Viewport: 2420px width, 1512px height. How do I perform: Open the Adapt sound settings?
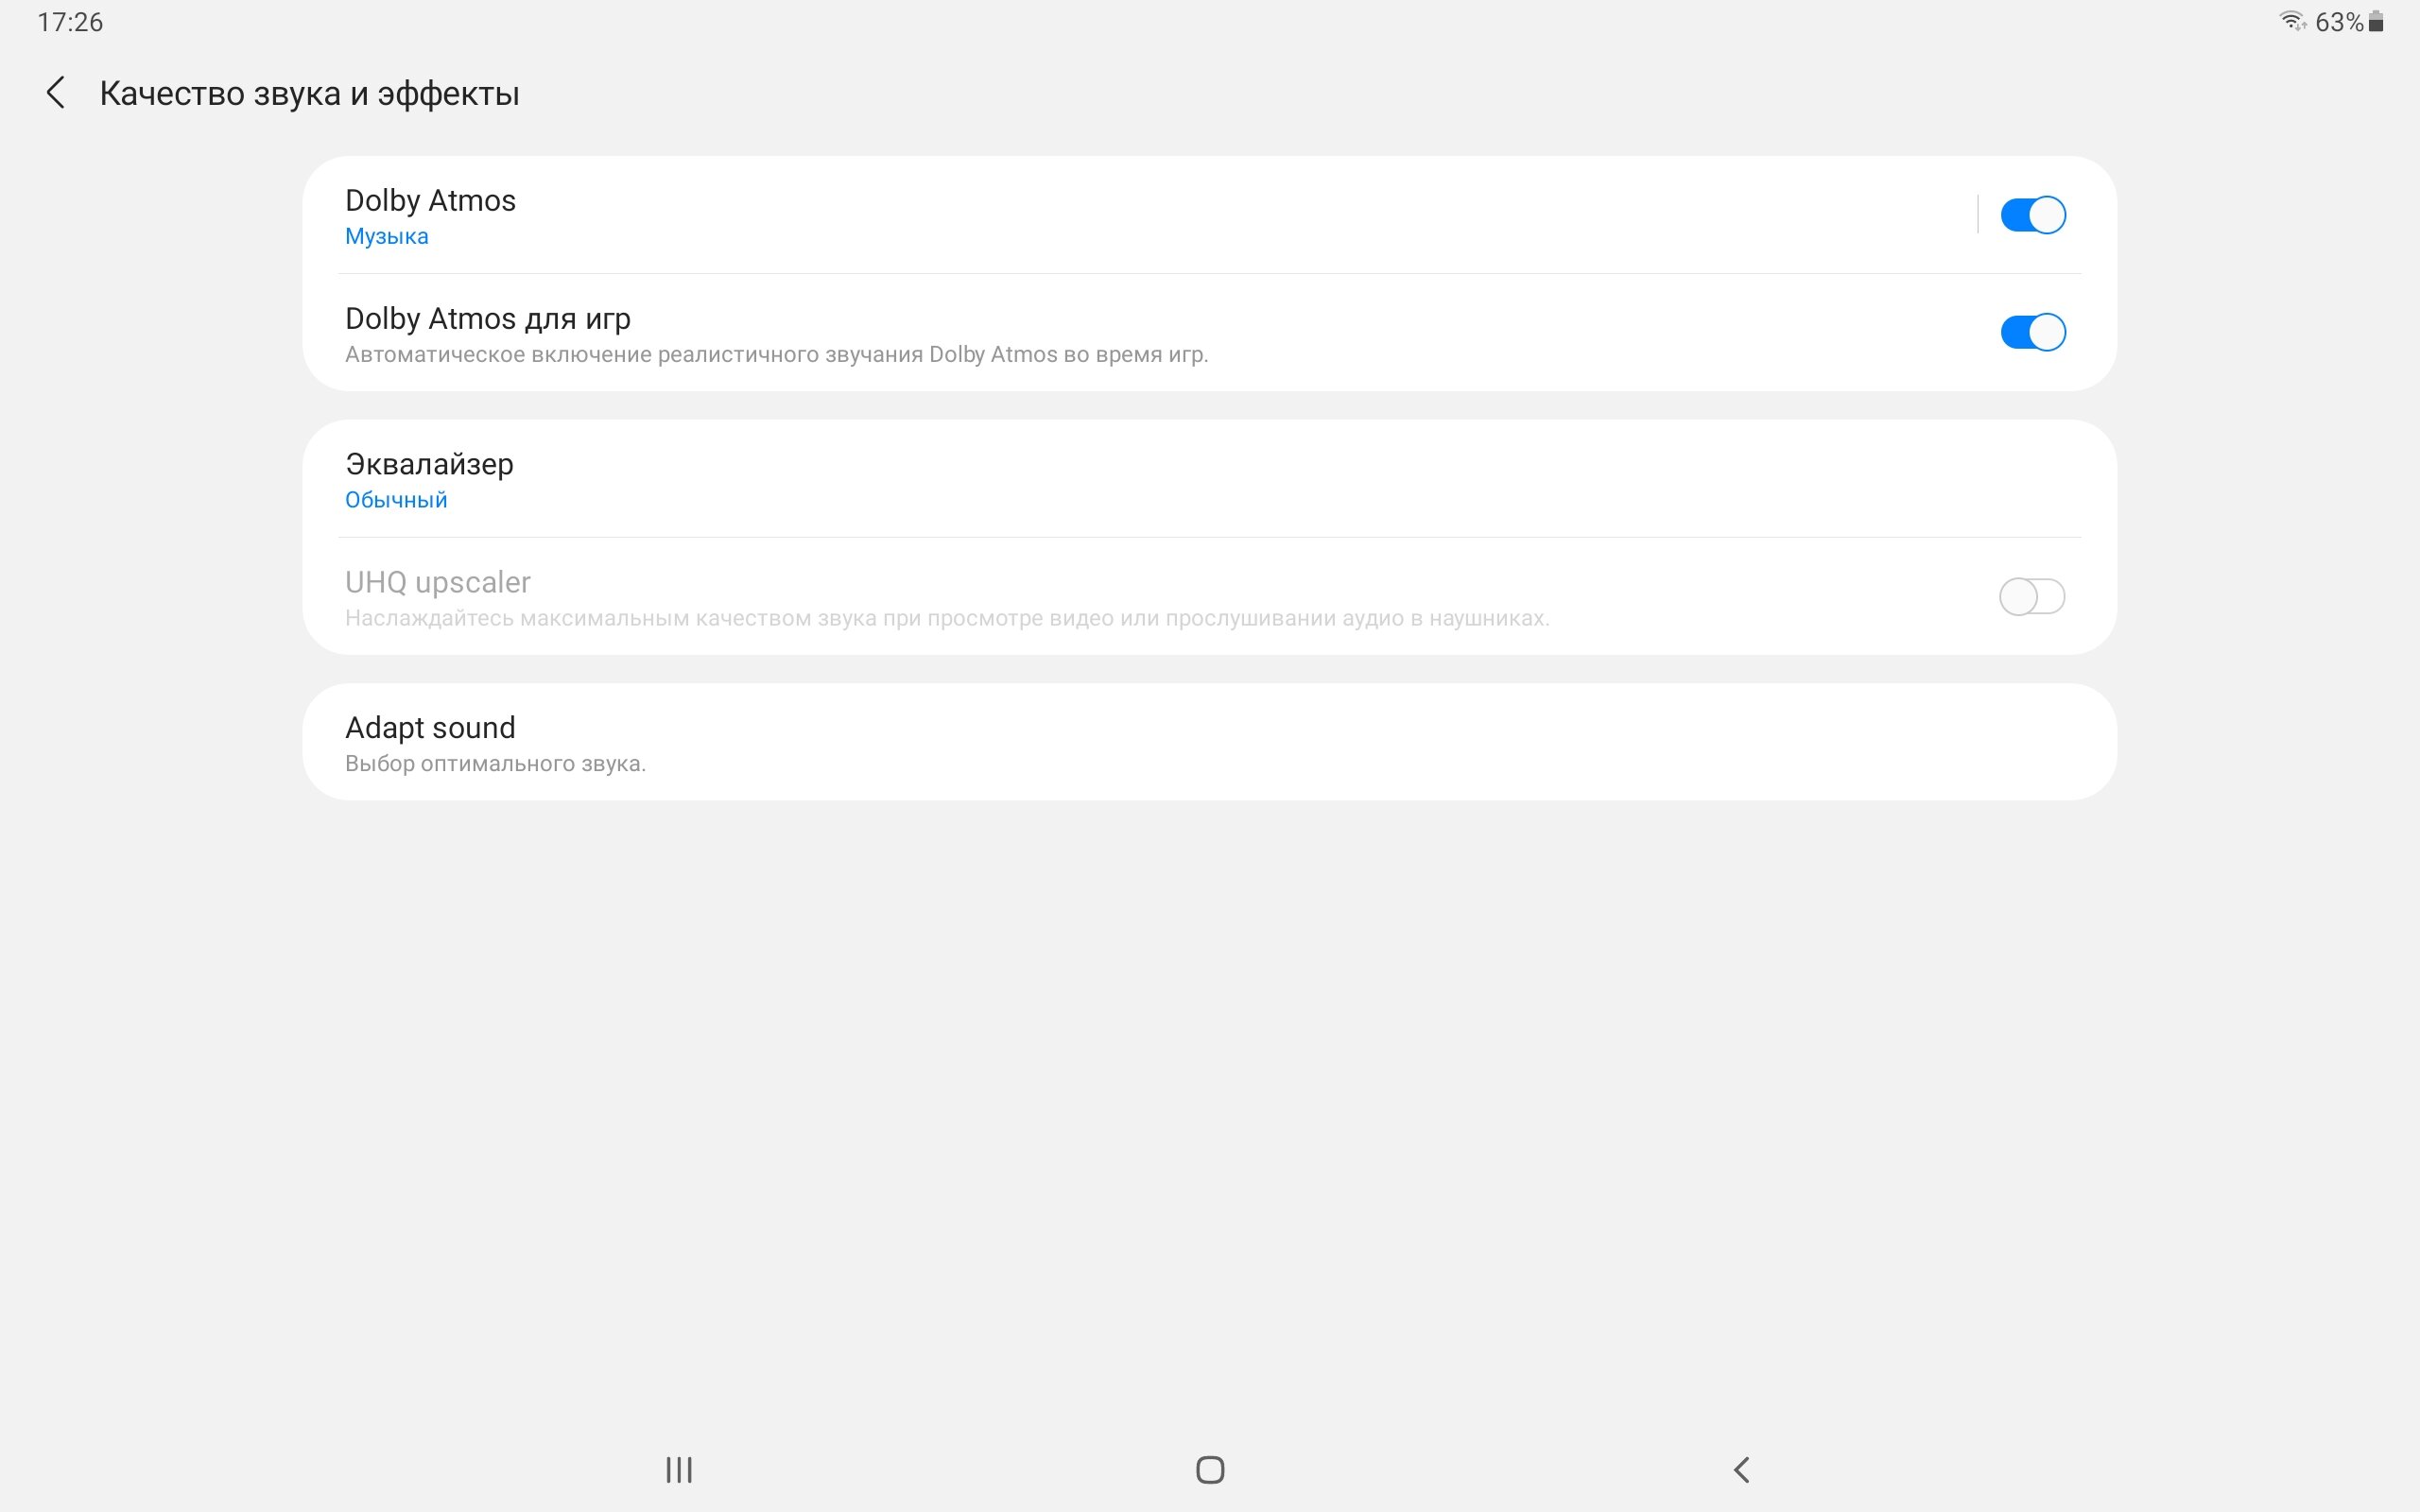pyautogui.click(x=1210, y=742)
